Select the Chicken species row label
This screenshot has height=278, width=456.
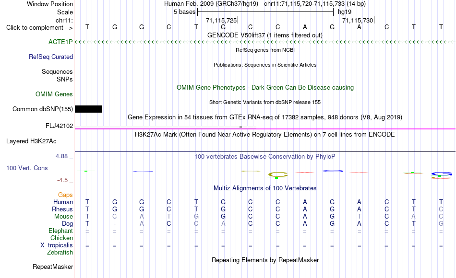(61, 238)
